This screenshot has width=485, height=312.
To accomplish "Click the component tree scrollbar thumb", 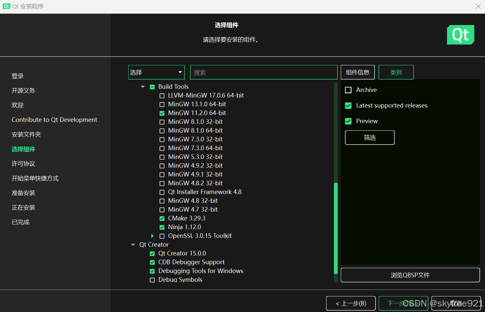I will (x=336, y=228).
